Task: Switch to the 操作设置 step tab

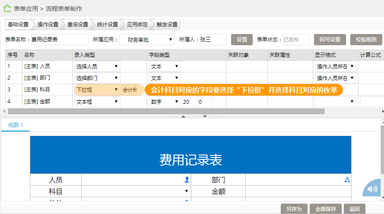Action: click(x=48, y=25)
